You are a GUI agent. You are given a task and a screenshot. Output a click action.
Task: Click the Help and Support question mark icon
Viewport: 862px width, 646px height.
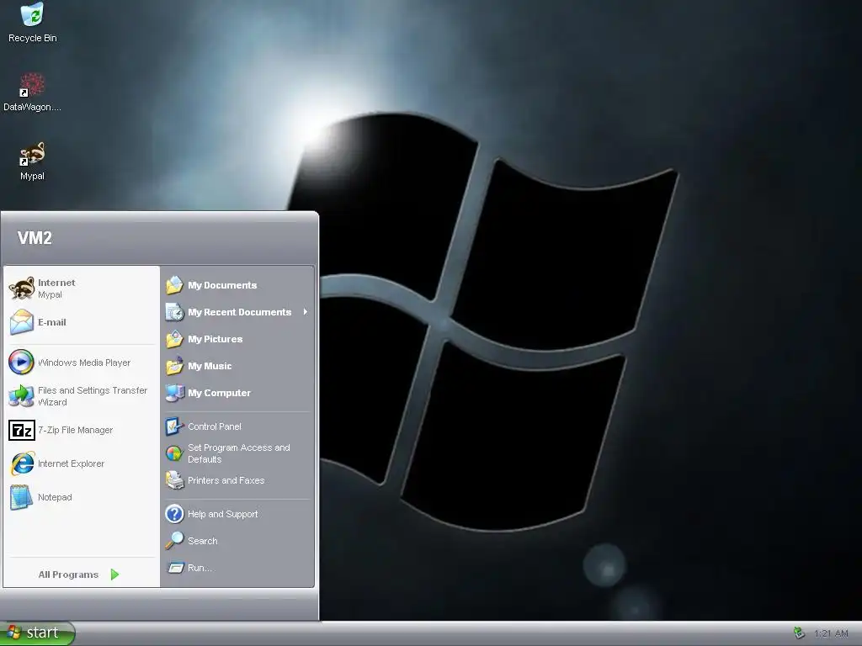coord(175,514)
